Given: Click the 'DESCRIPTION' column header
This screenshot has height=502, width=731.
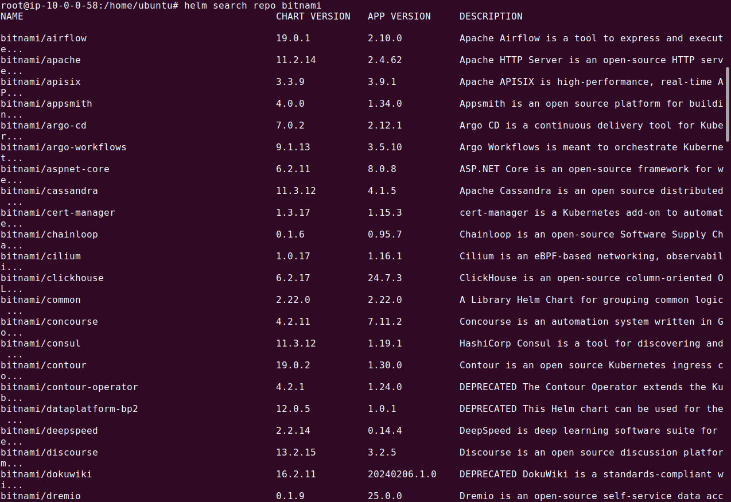Looking at the screenshot, I should [491, 17].
